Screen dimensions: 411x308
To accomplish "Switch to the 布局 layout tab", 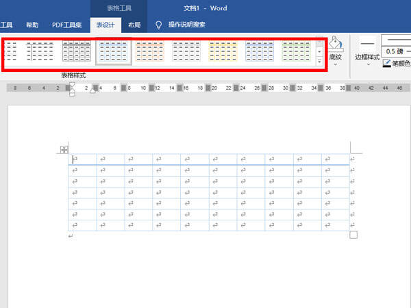I will [134, 25].
